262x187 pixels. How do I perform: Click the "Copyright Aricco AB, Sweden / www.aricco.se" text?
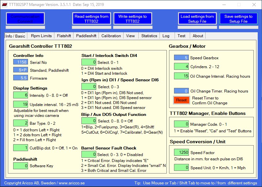44,183
